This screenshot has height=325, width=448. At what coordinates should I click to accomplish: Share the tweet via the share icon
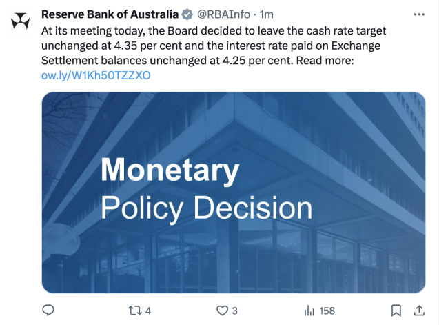[x=418, y=311]
